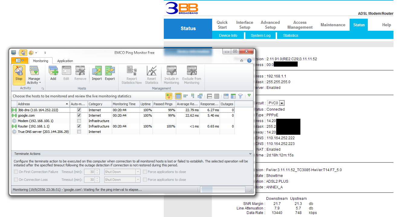
Task: Switch to the Monitoring ribbon tab
Action: pyautogui.click(x=40, y=61)
